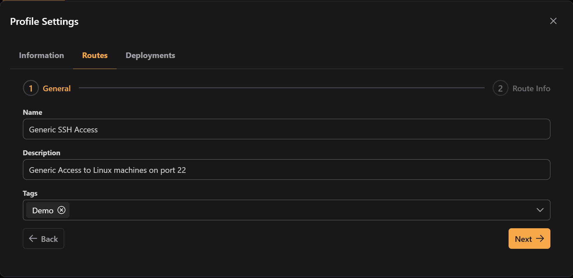Remove the Demo tag using its X icon

click(61, 210)
